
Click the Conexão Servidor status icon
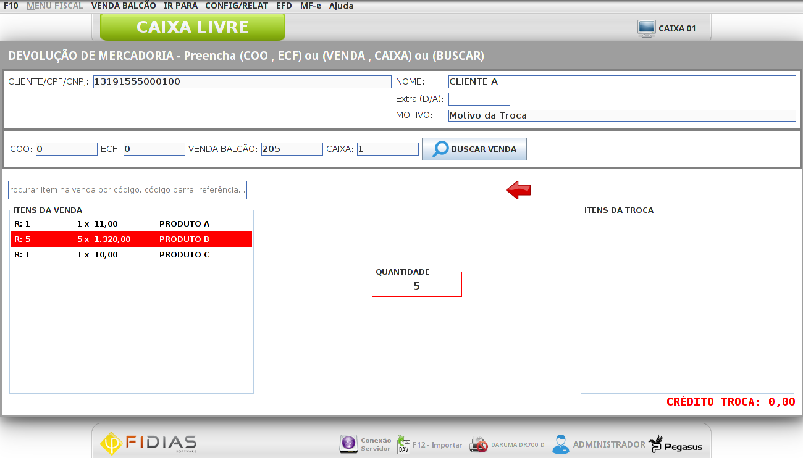(349, 444)
